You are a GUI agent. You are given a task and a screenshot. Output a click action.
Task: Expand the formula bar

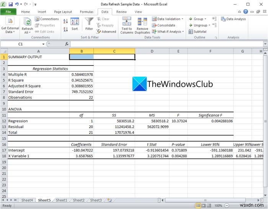[265, 44]
